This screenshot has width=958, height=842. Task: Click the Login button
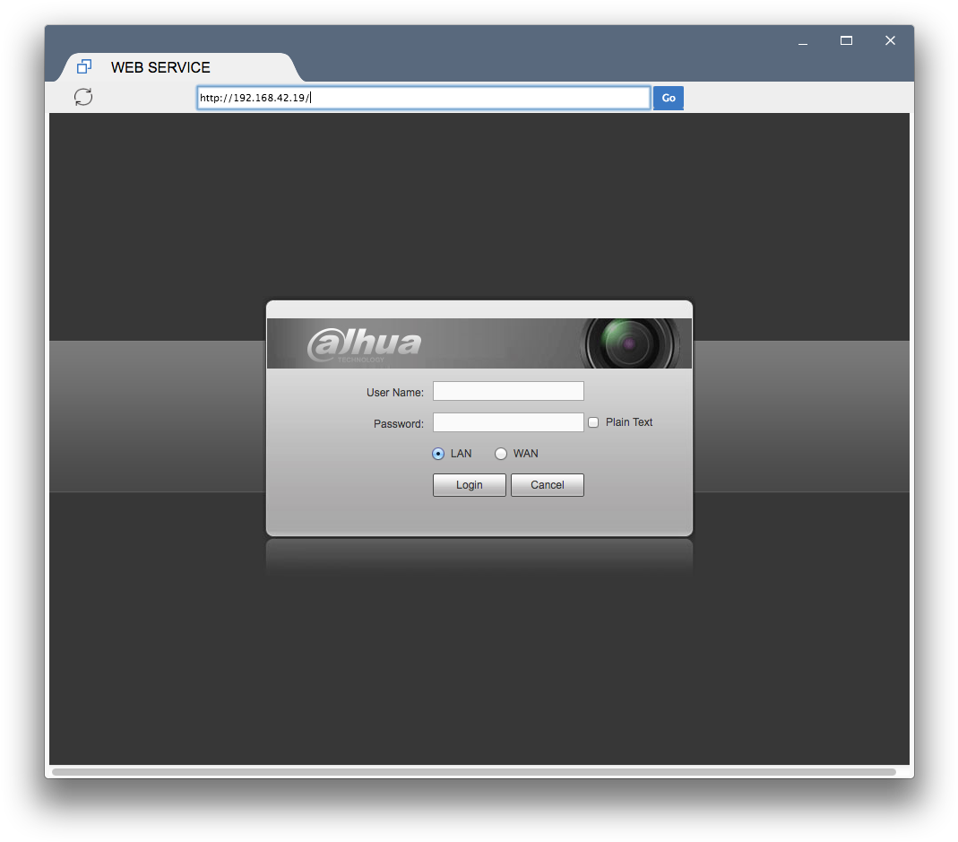(470, 485)
